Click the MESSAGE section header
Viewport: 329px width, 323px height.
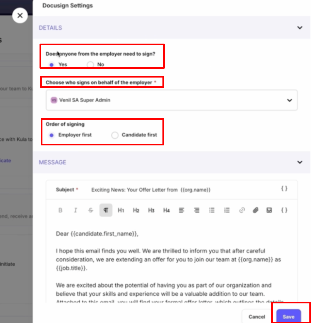point(172,162)
